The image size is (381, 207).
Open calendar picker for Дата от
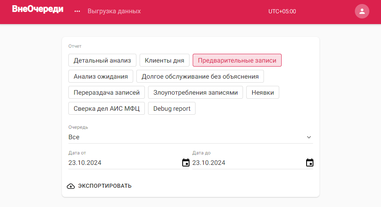(185, 162)
